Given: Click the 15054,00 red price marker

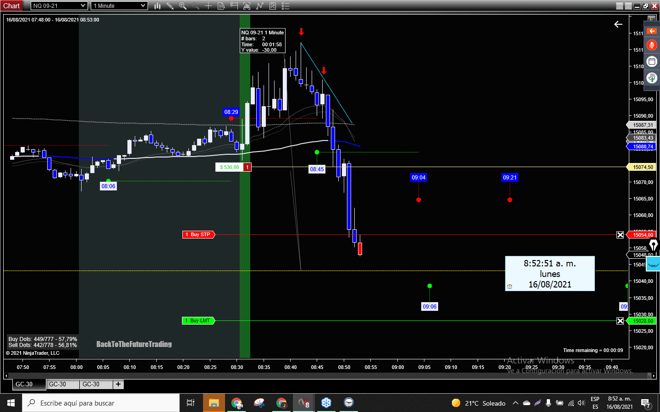Looking at the screenshot, I should tap(642, 235).
